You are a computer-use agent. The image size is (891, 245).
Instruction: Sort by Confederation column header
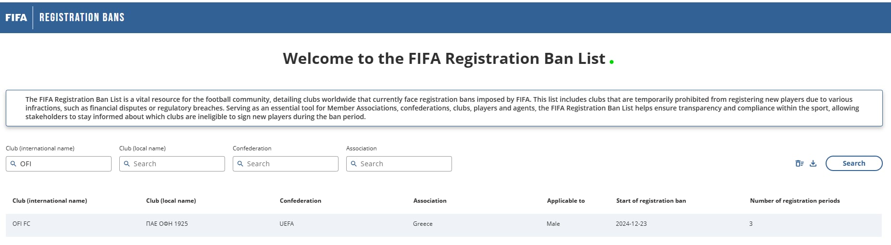301,201
